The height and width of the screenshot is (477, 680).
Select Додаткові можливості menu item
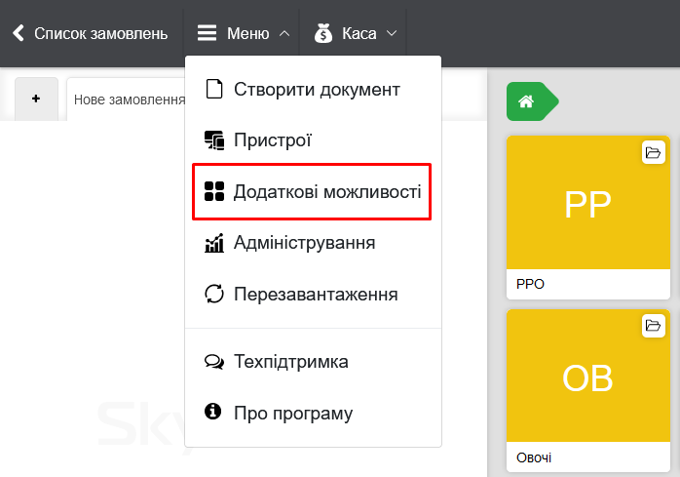(x=316, y=191)
